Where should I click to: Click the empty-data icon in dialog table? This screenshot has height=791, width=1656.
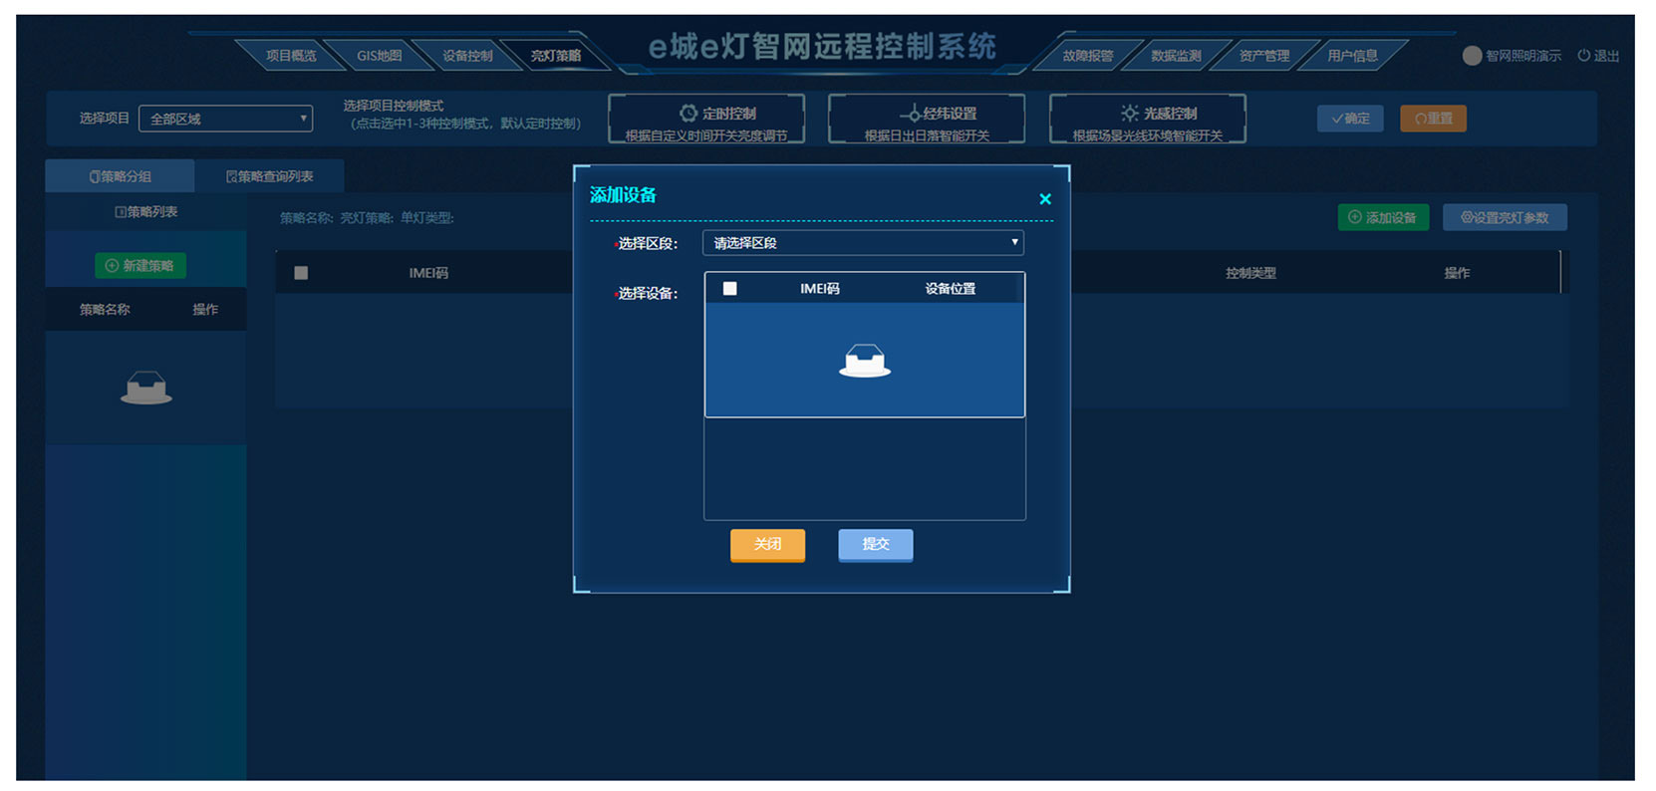click(865, 361)
